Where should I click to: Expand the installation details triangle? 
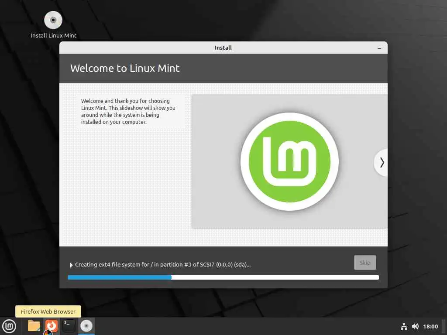tap(71, 265)
